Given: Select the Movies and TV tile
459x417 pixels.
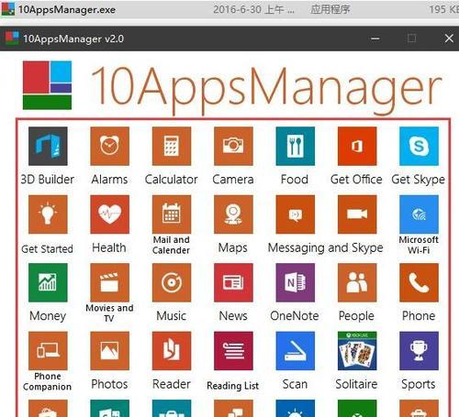Looking at the screenshot, I should coord(109,282).
